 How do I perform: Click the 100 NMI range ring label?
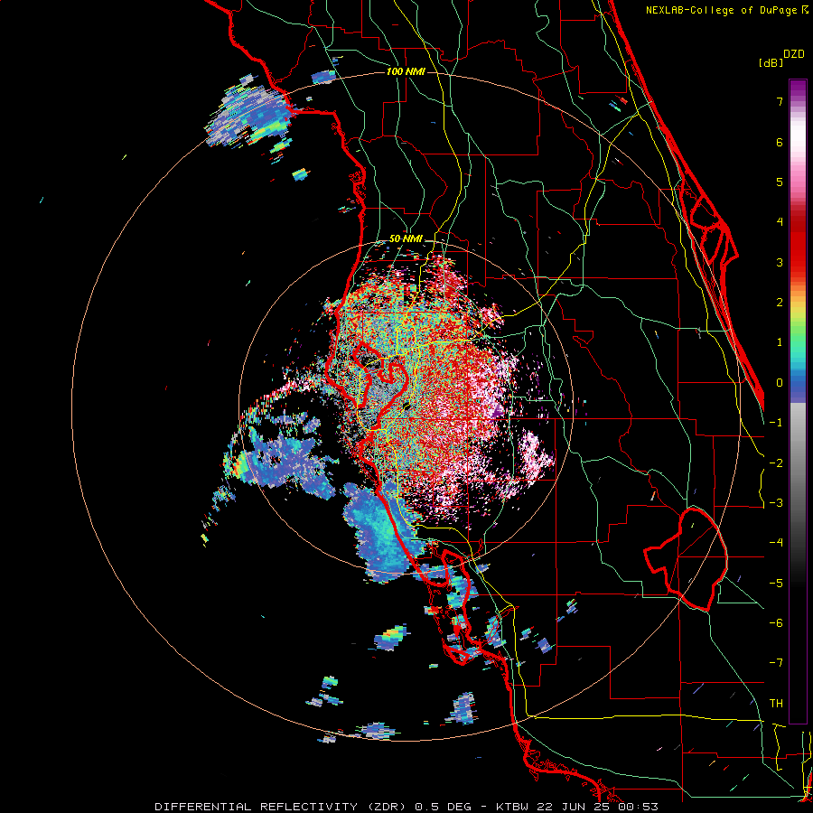click(x=406, y=71)
